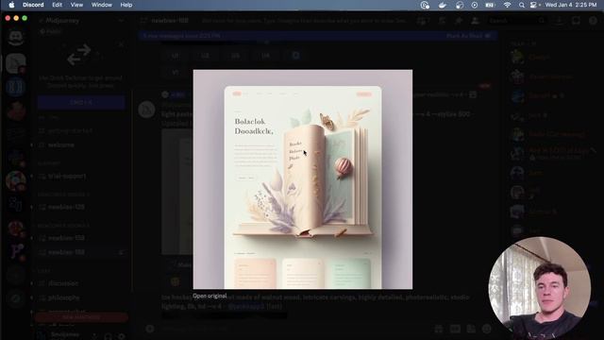
Task: Open the GIF picker icon
Action: (455, 329)
